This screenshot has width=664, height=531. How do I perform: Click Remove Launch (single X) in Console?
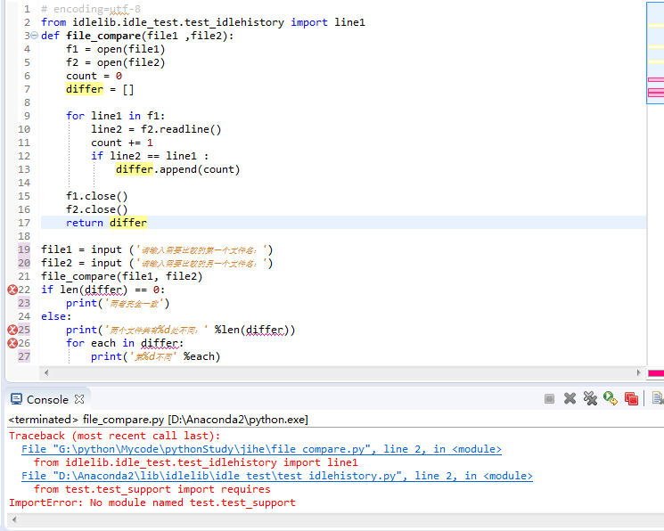click(x=570, y=398)
